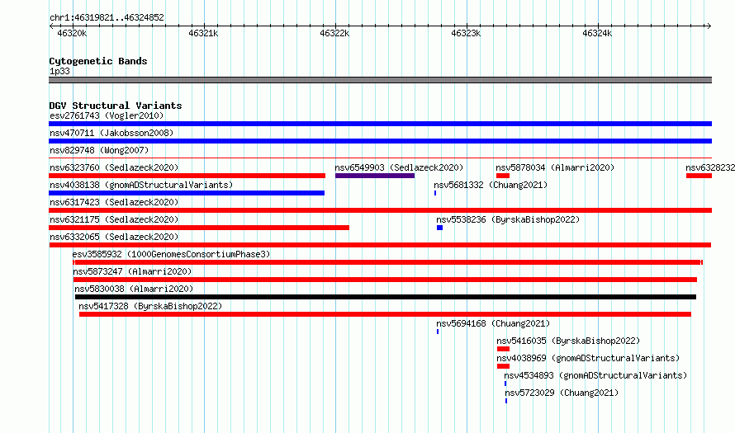Screen dimensions: 735x433
Task: Click the nsv4534893 (gnomADStructuralVariants) label
Action: tap(595, 375)
